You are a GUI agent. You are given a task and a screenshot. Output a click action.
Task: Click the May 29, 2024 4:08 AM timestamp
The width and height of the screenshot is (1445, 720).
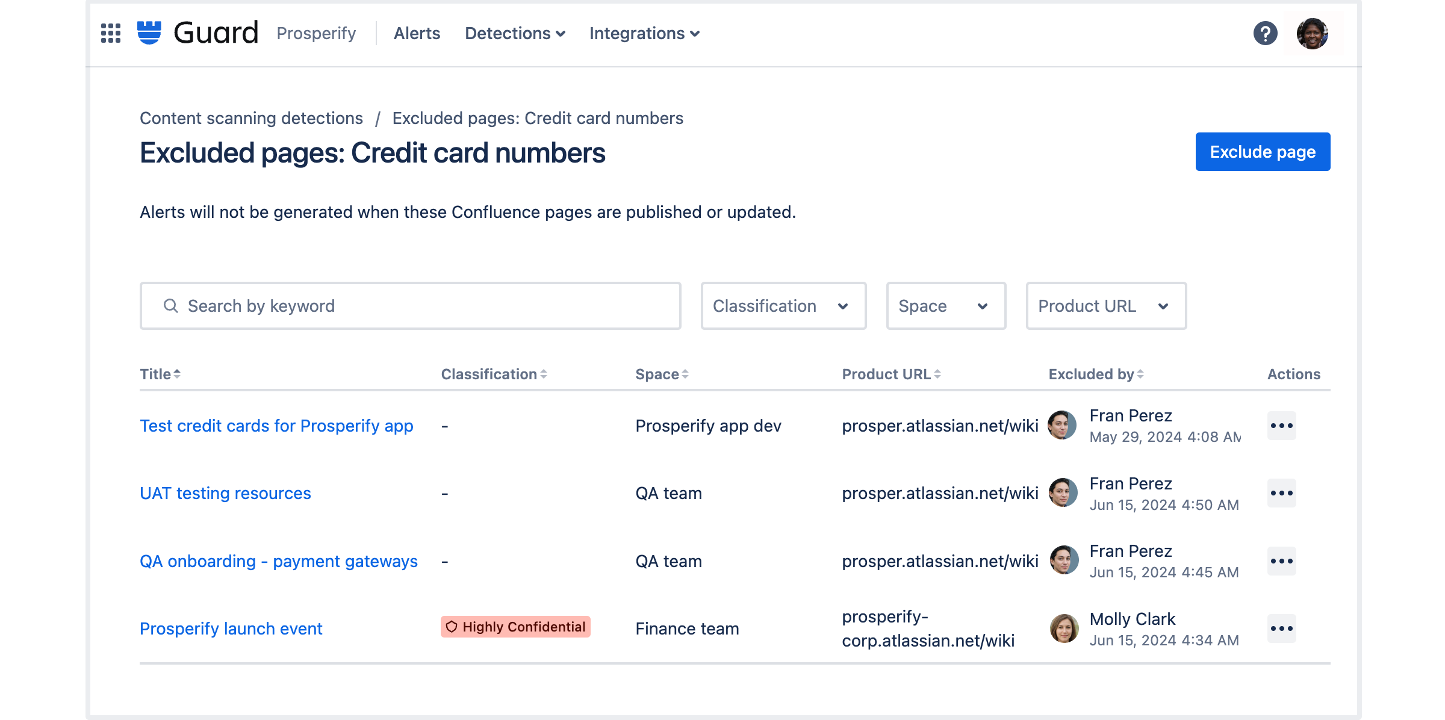[1165, 437]
